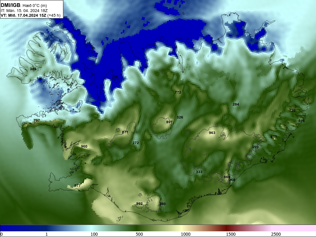Image resolution: width=316 pixels, height=237 pixels.
Task: Click the 'DMI/IGB: Hæð 0°C (m)' title
Action: click(24, 5)
